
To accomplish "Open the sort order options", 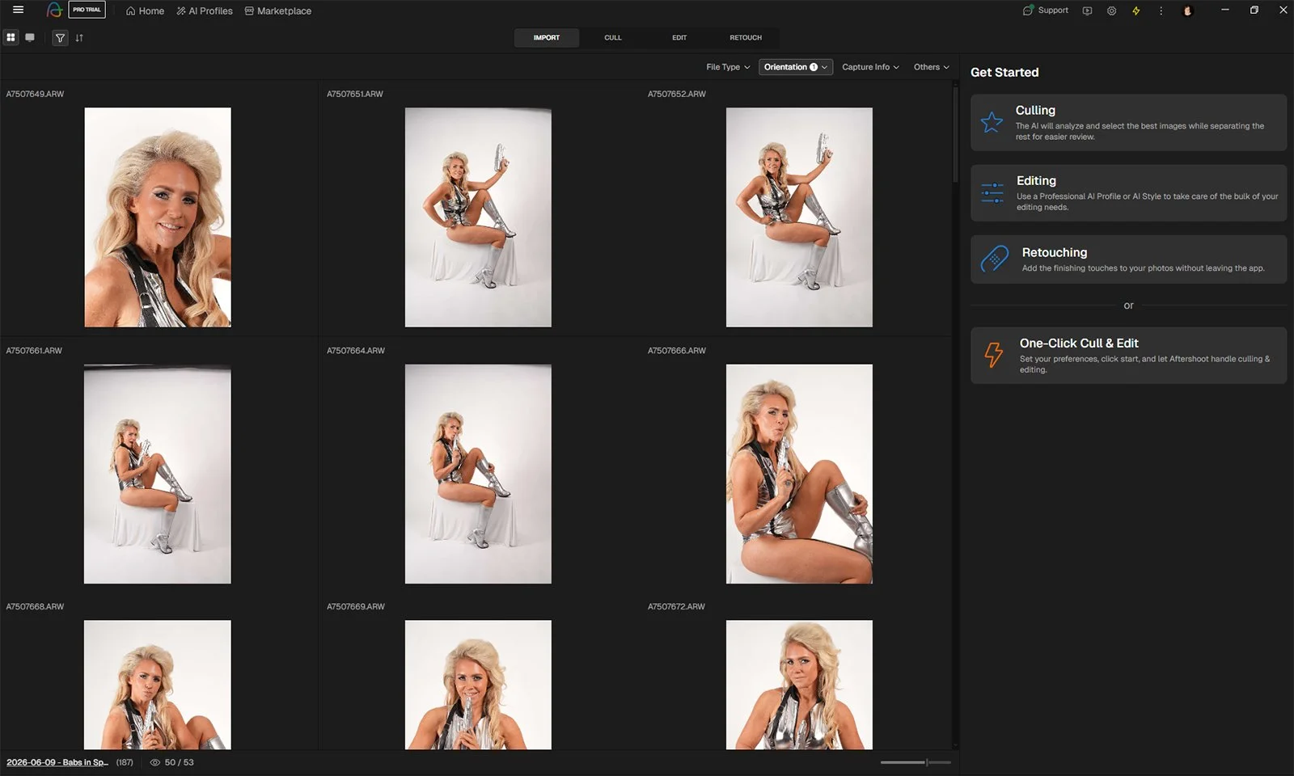I will (79, 38).
